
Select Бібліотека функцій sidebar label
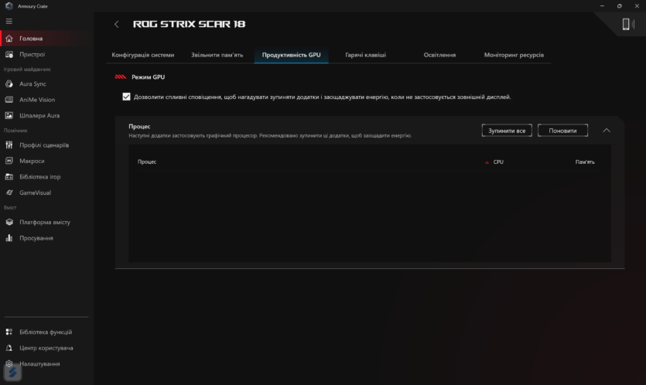pyautogui.click(x=46, y=332)
